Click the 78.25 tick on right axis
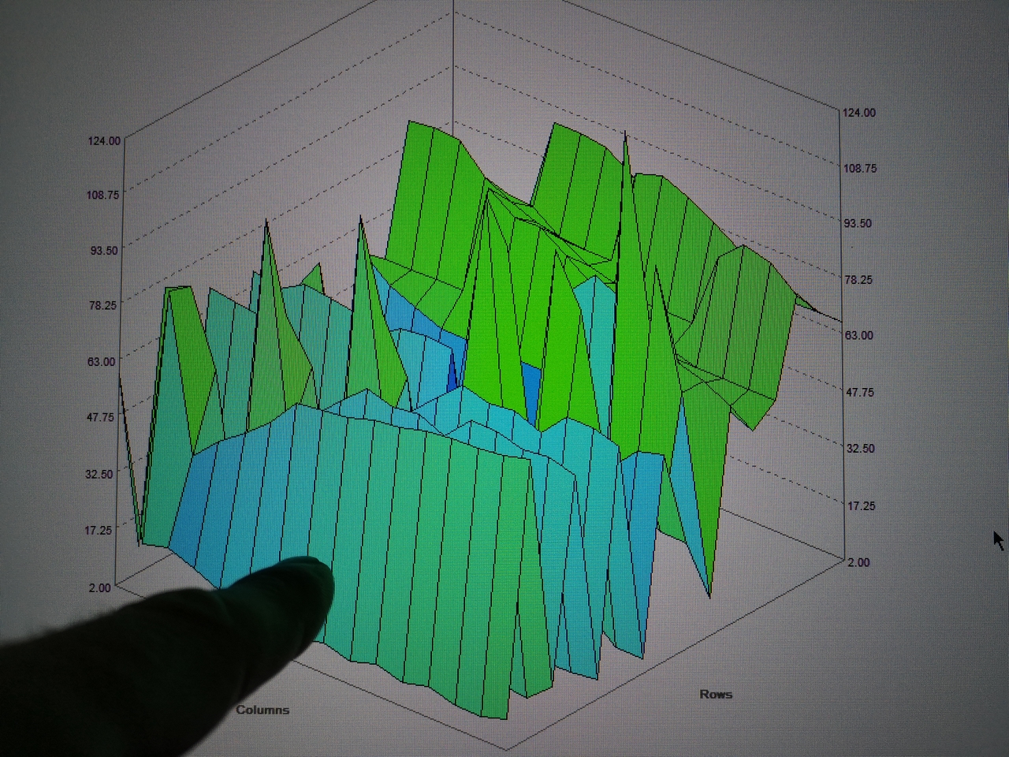Viewport: 1009px width, 757px height. pyautogui.click(x=858, y=279)
